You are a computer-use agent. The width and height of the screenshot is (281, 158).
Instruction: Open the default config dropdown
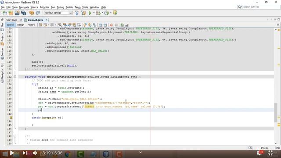tap(58, 13)
